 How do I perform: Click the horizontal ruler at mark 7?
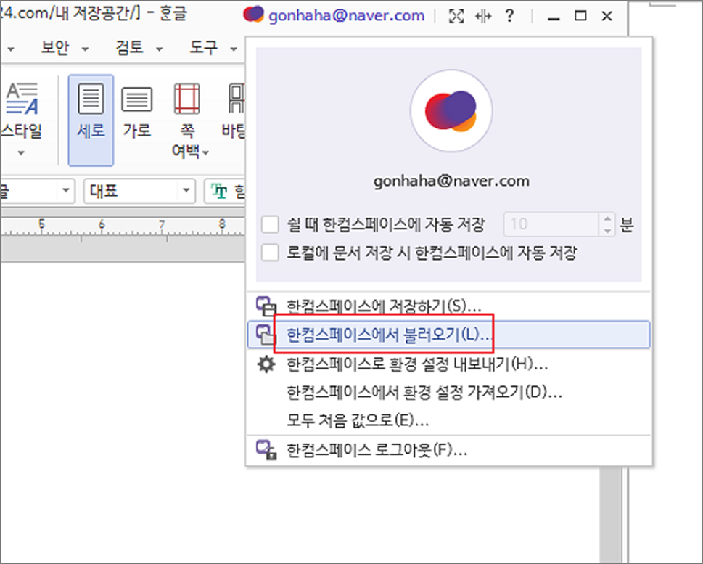point(162,224)
